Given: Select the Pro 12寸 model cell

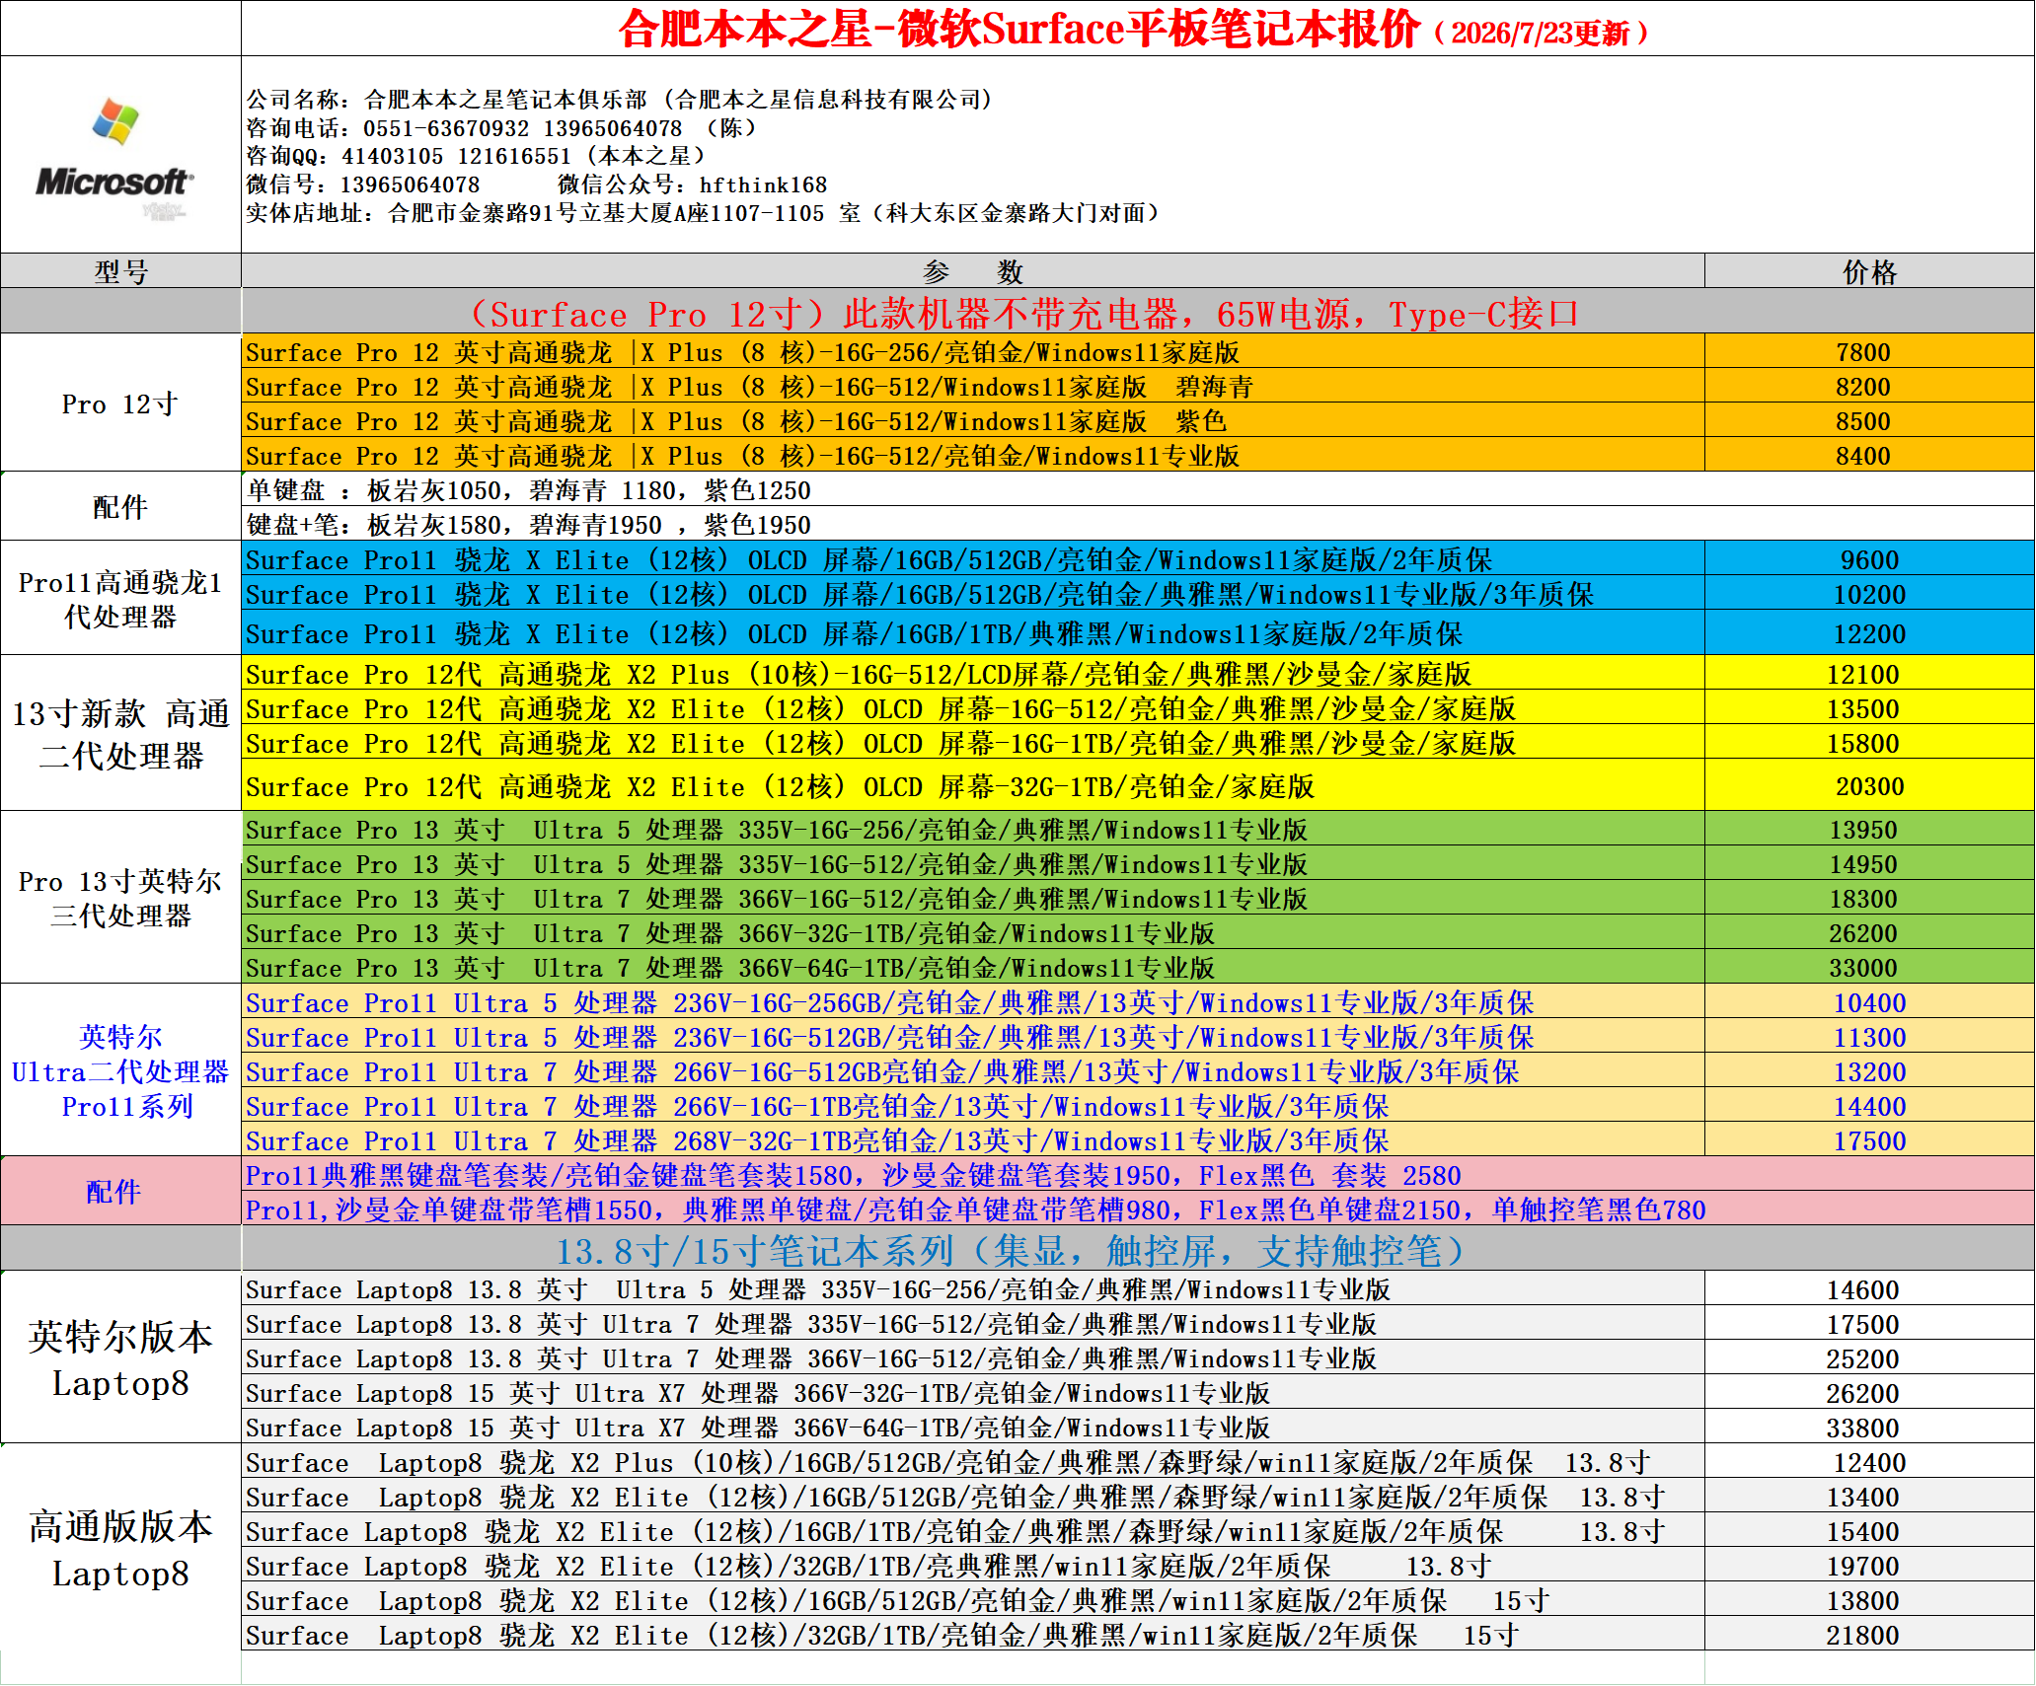Looking at the screenshot, I should pos(120,403).
